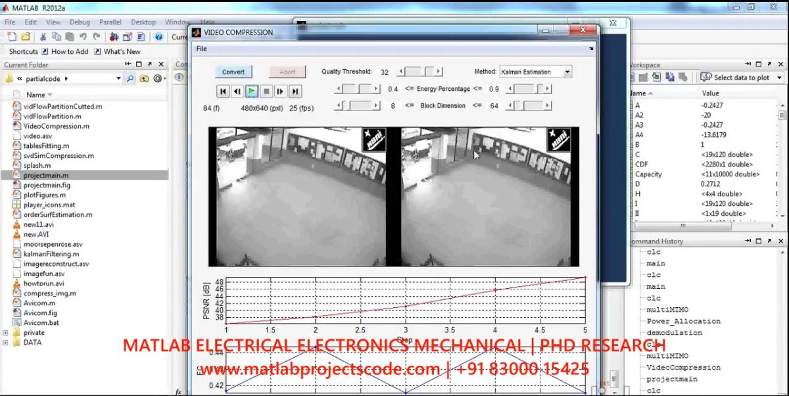Click the maximum Block Dimension slider

coord(528,105)
